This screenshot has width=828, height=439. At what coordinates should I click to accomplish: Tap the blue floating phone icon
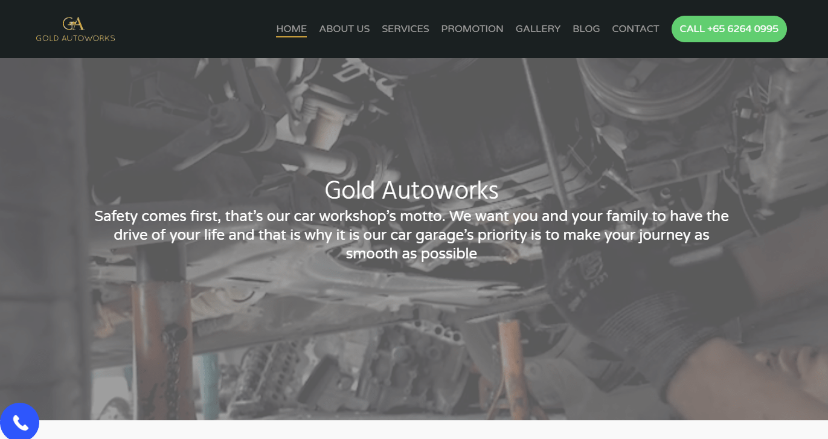(19, 421)
